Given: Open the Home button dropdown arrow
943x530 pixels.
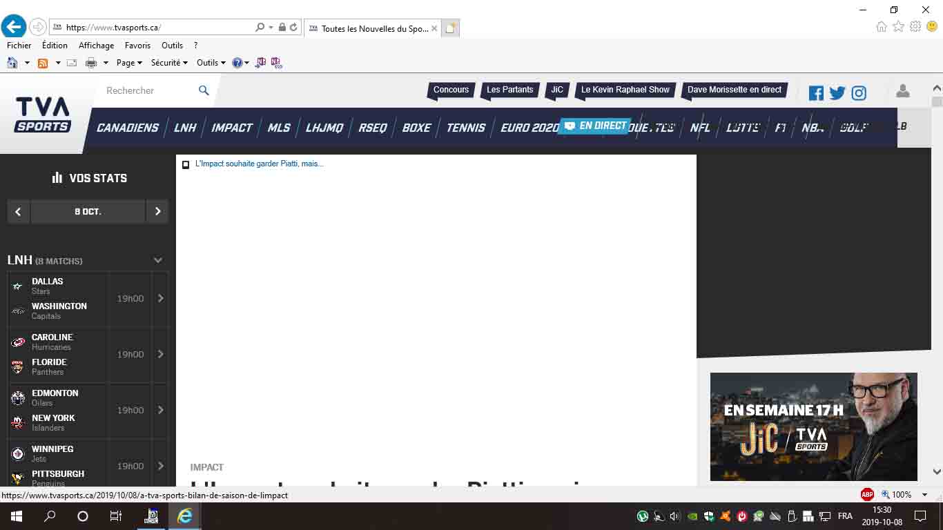Looking at the screenshot, I should click(27, 63).
